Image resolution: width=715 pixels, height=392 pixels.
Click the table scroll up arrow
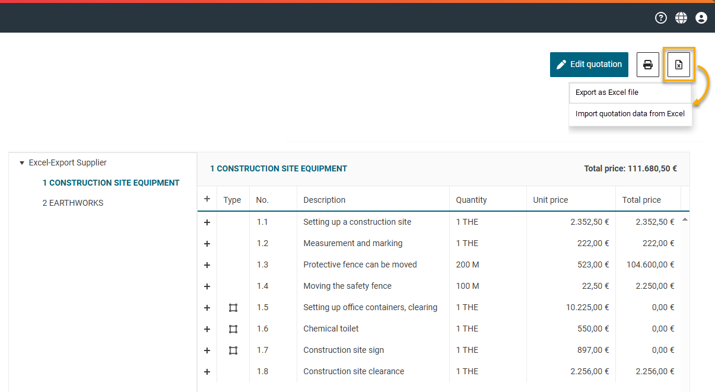tap(685, 220)
